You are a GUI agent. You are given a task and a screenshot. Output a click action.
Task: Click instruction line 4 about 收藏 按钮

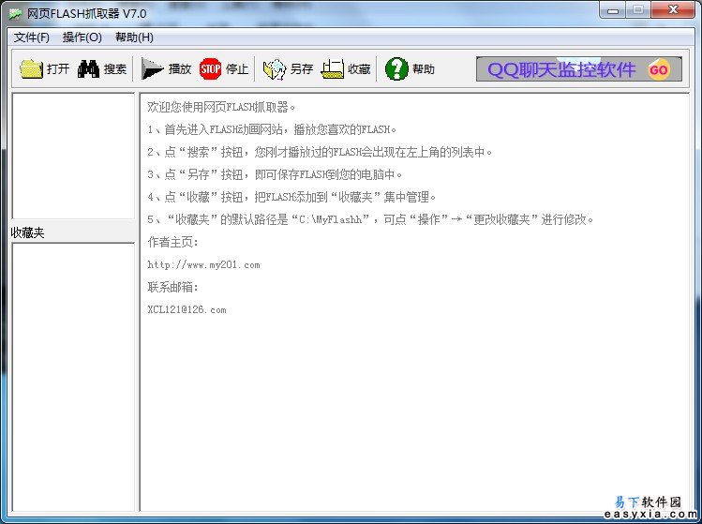[291, 197]
